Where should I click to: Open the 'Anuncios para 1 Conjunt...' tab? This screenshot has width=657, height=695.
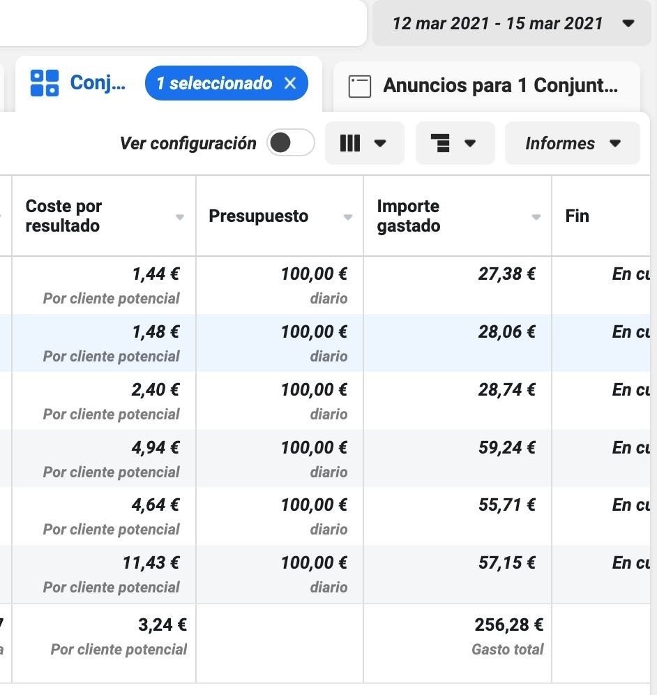[x=486, y=86]
